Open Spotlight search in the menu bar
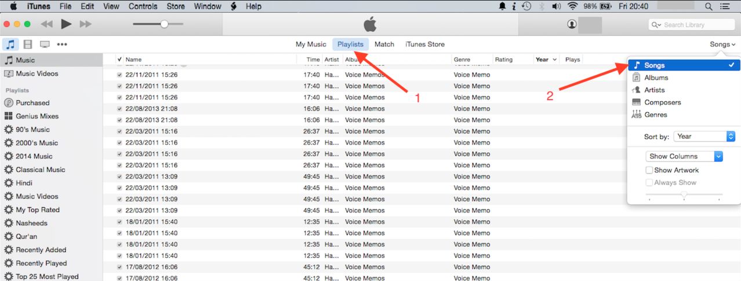Image resolution: width=741 pixels, height=281 pixels. (709, 6)
